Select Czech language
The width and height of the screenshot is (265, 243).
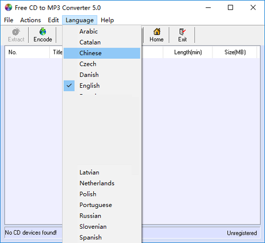pos(102,64)
